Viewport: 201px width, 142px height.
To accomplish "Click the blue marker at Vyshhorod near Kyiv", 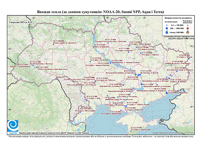I will [x=94, y=47].
